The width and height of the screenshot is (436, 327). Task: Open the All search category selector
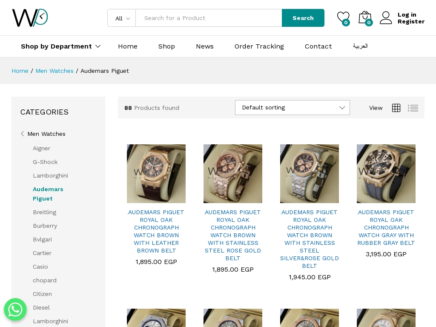pyautogui.click(x=121, y=18)
